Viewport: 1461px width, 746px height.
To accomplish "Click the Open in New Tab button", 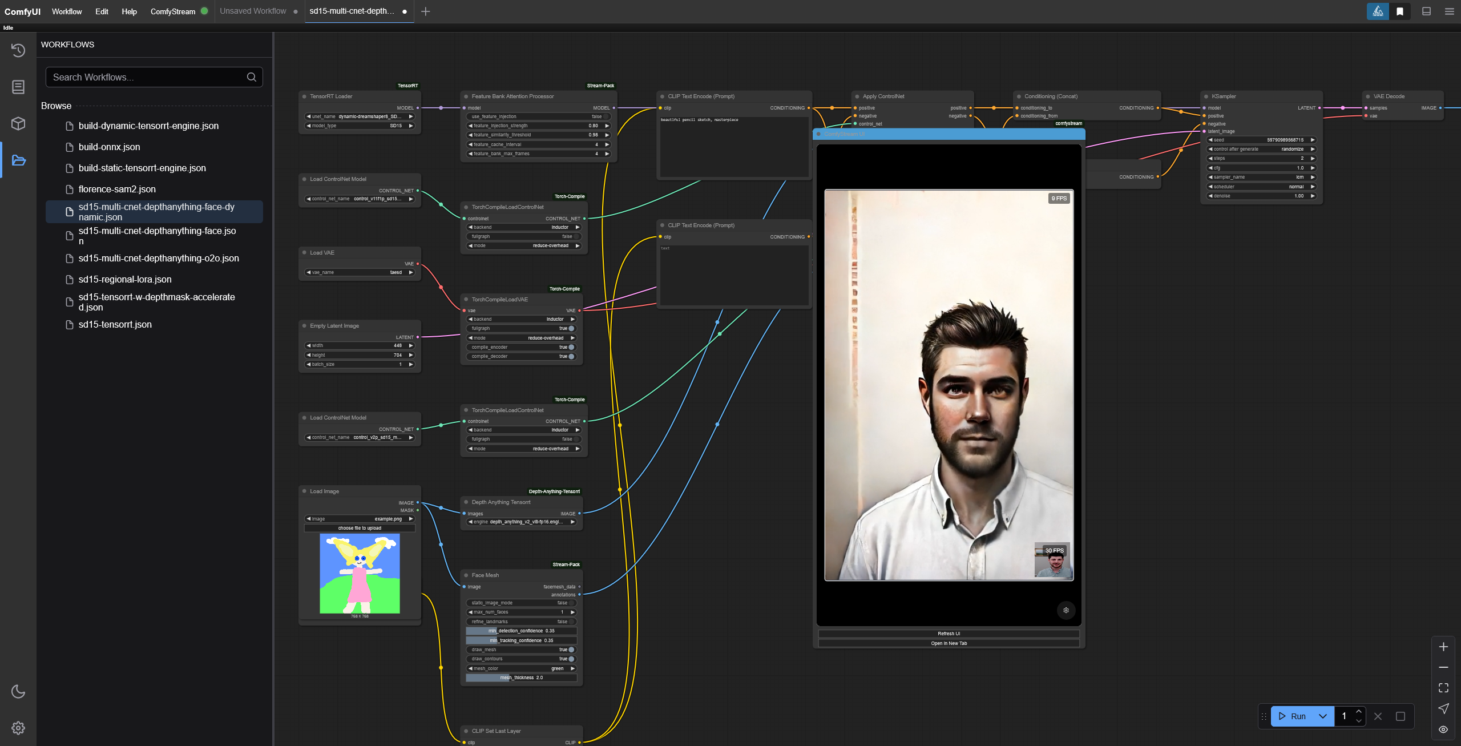I will point(949,643).
